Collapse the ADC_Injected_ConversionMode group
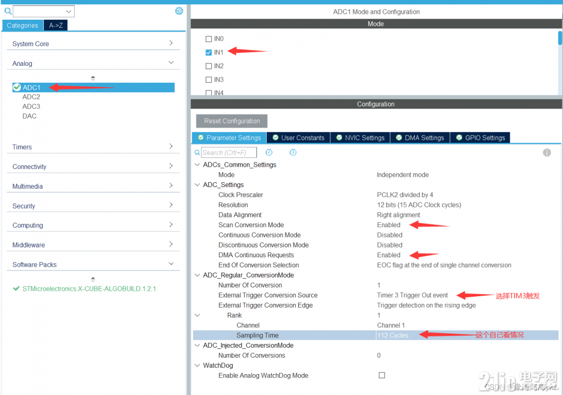This screenshot has height=395, width=563. [x=197, y=346]
